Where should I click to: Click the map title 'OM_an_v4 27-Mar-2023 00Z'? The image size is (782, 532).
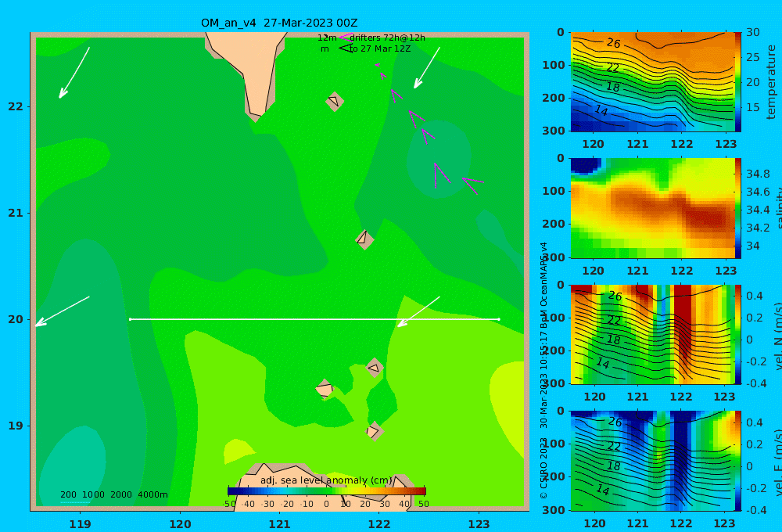point(279,23)
